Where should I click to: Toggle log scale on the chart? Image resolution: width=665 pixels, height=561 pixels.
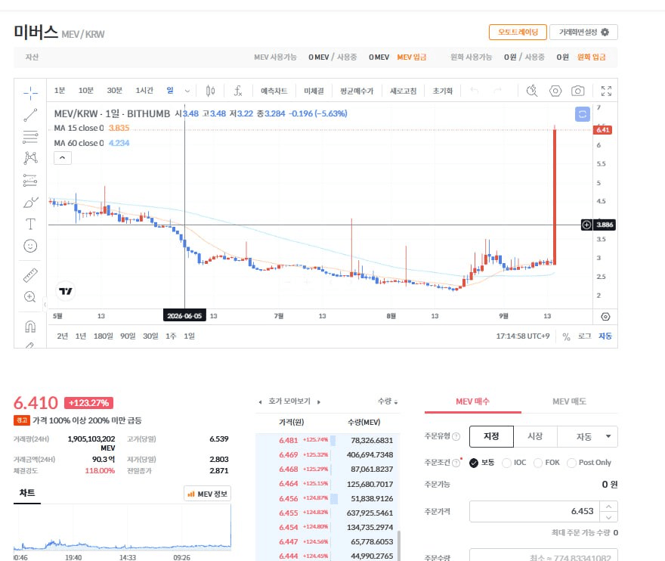coord(584,336)
